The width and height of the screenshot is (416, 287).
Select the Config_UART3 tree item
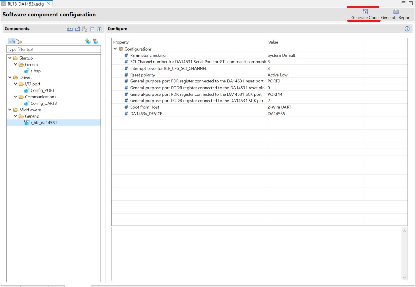pos(43,103)
